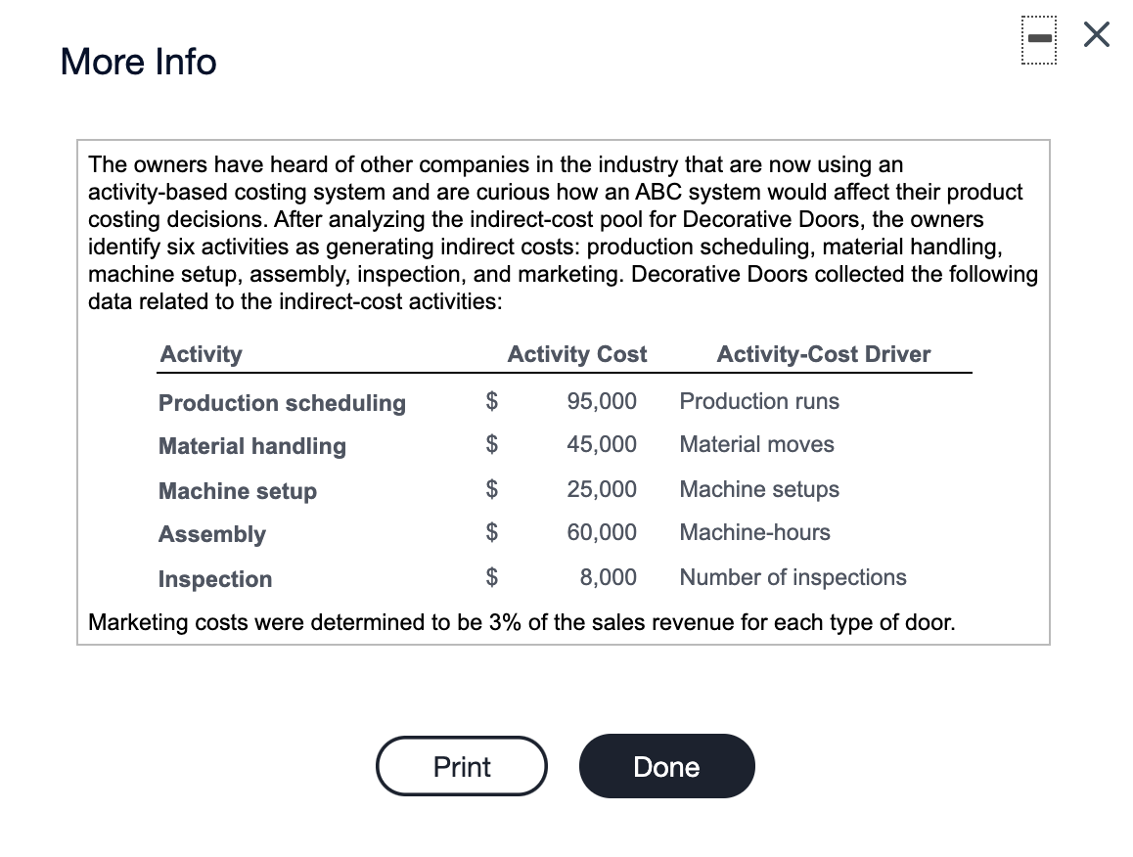The height and width of the screenshot is (857, 1133).
Task: Click the More Info dialog title
Action: (137, 62)
